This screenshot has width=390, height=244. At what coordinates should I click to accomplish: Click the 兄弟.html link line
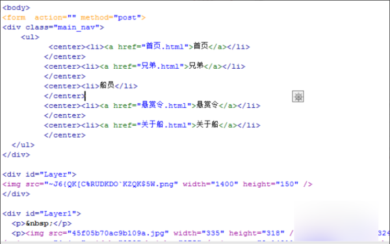tap(145, 66)
